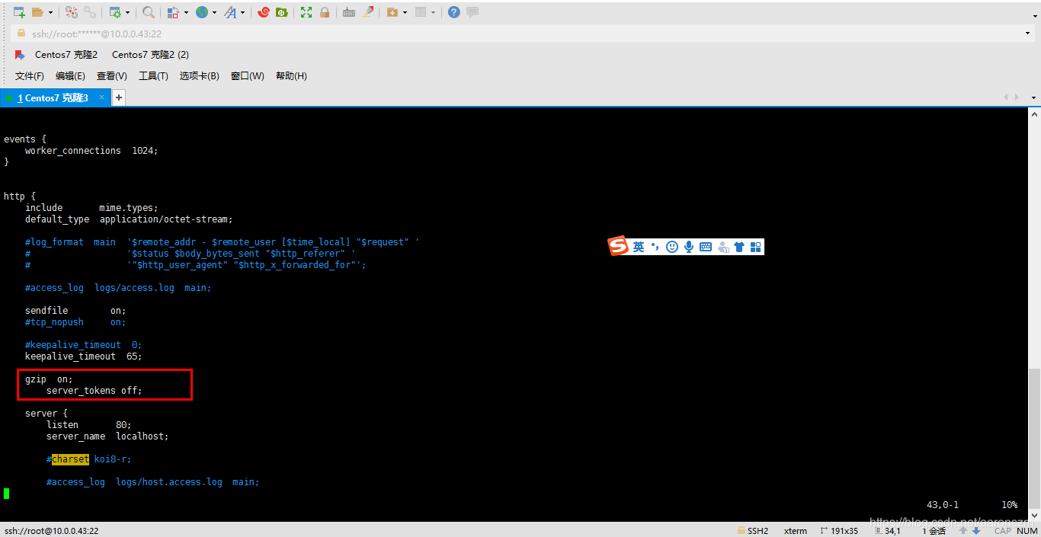Click the highlight marker pen icon
Screen dimensions: 1041x537
point(368,12)
